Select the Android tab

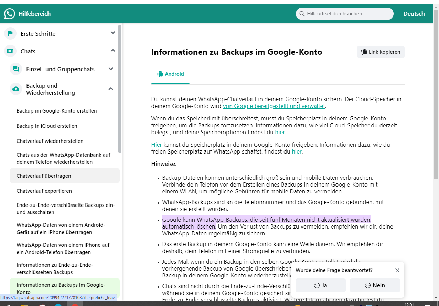coord(171,74)
